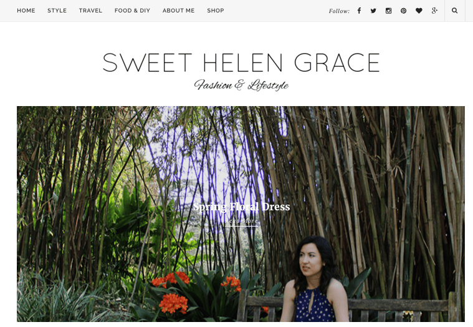Go to the HOME menu item
This screenshot has height=327, width=473.
26,11
